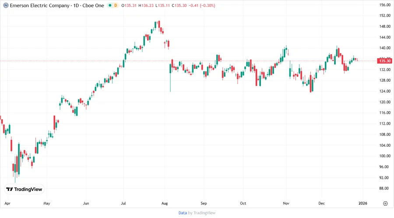Click the Jul label on time axis

[123, 204]
